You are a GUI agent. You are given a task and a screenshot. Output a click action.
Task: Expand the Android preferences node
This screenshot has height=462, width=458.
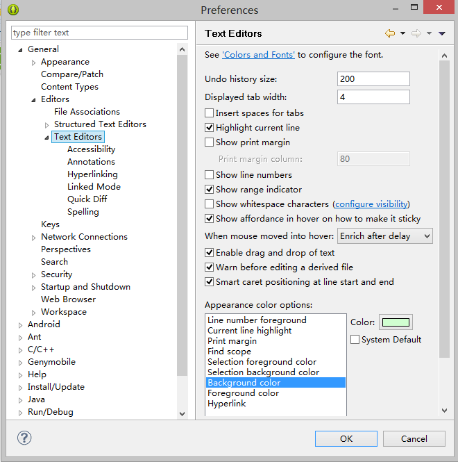click(21, 324)
